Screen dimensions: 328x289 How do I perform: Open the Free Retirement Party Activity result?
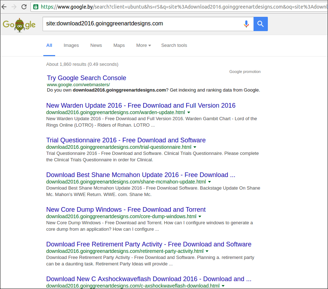tap(149, 244)
